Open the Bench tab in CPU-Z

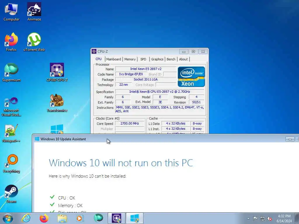(x=171, y=59)
